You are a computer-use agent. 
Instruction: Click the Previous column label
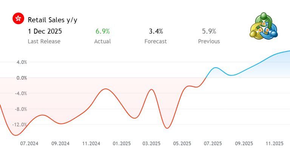coord(209,41)
